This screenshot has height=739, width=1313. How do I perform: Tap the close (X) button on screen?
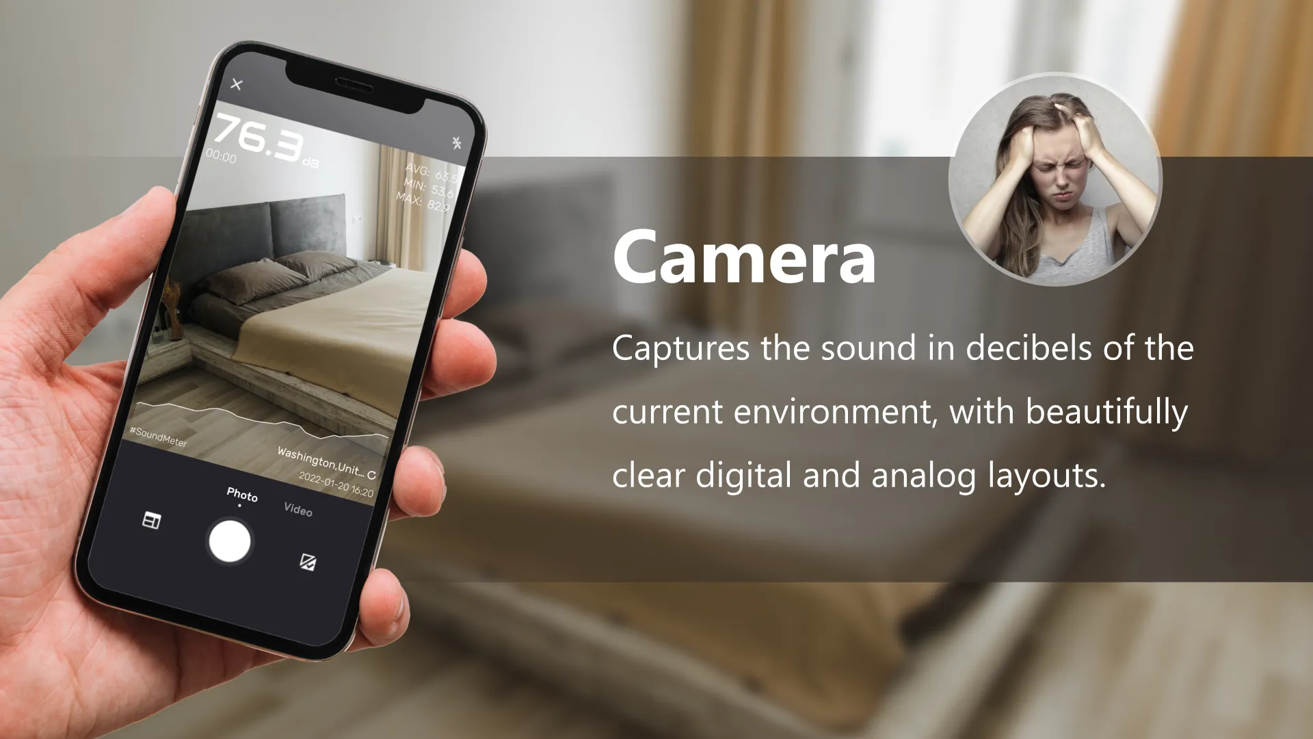(x=238, y=85)
